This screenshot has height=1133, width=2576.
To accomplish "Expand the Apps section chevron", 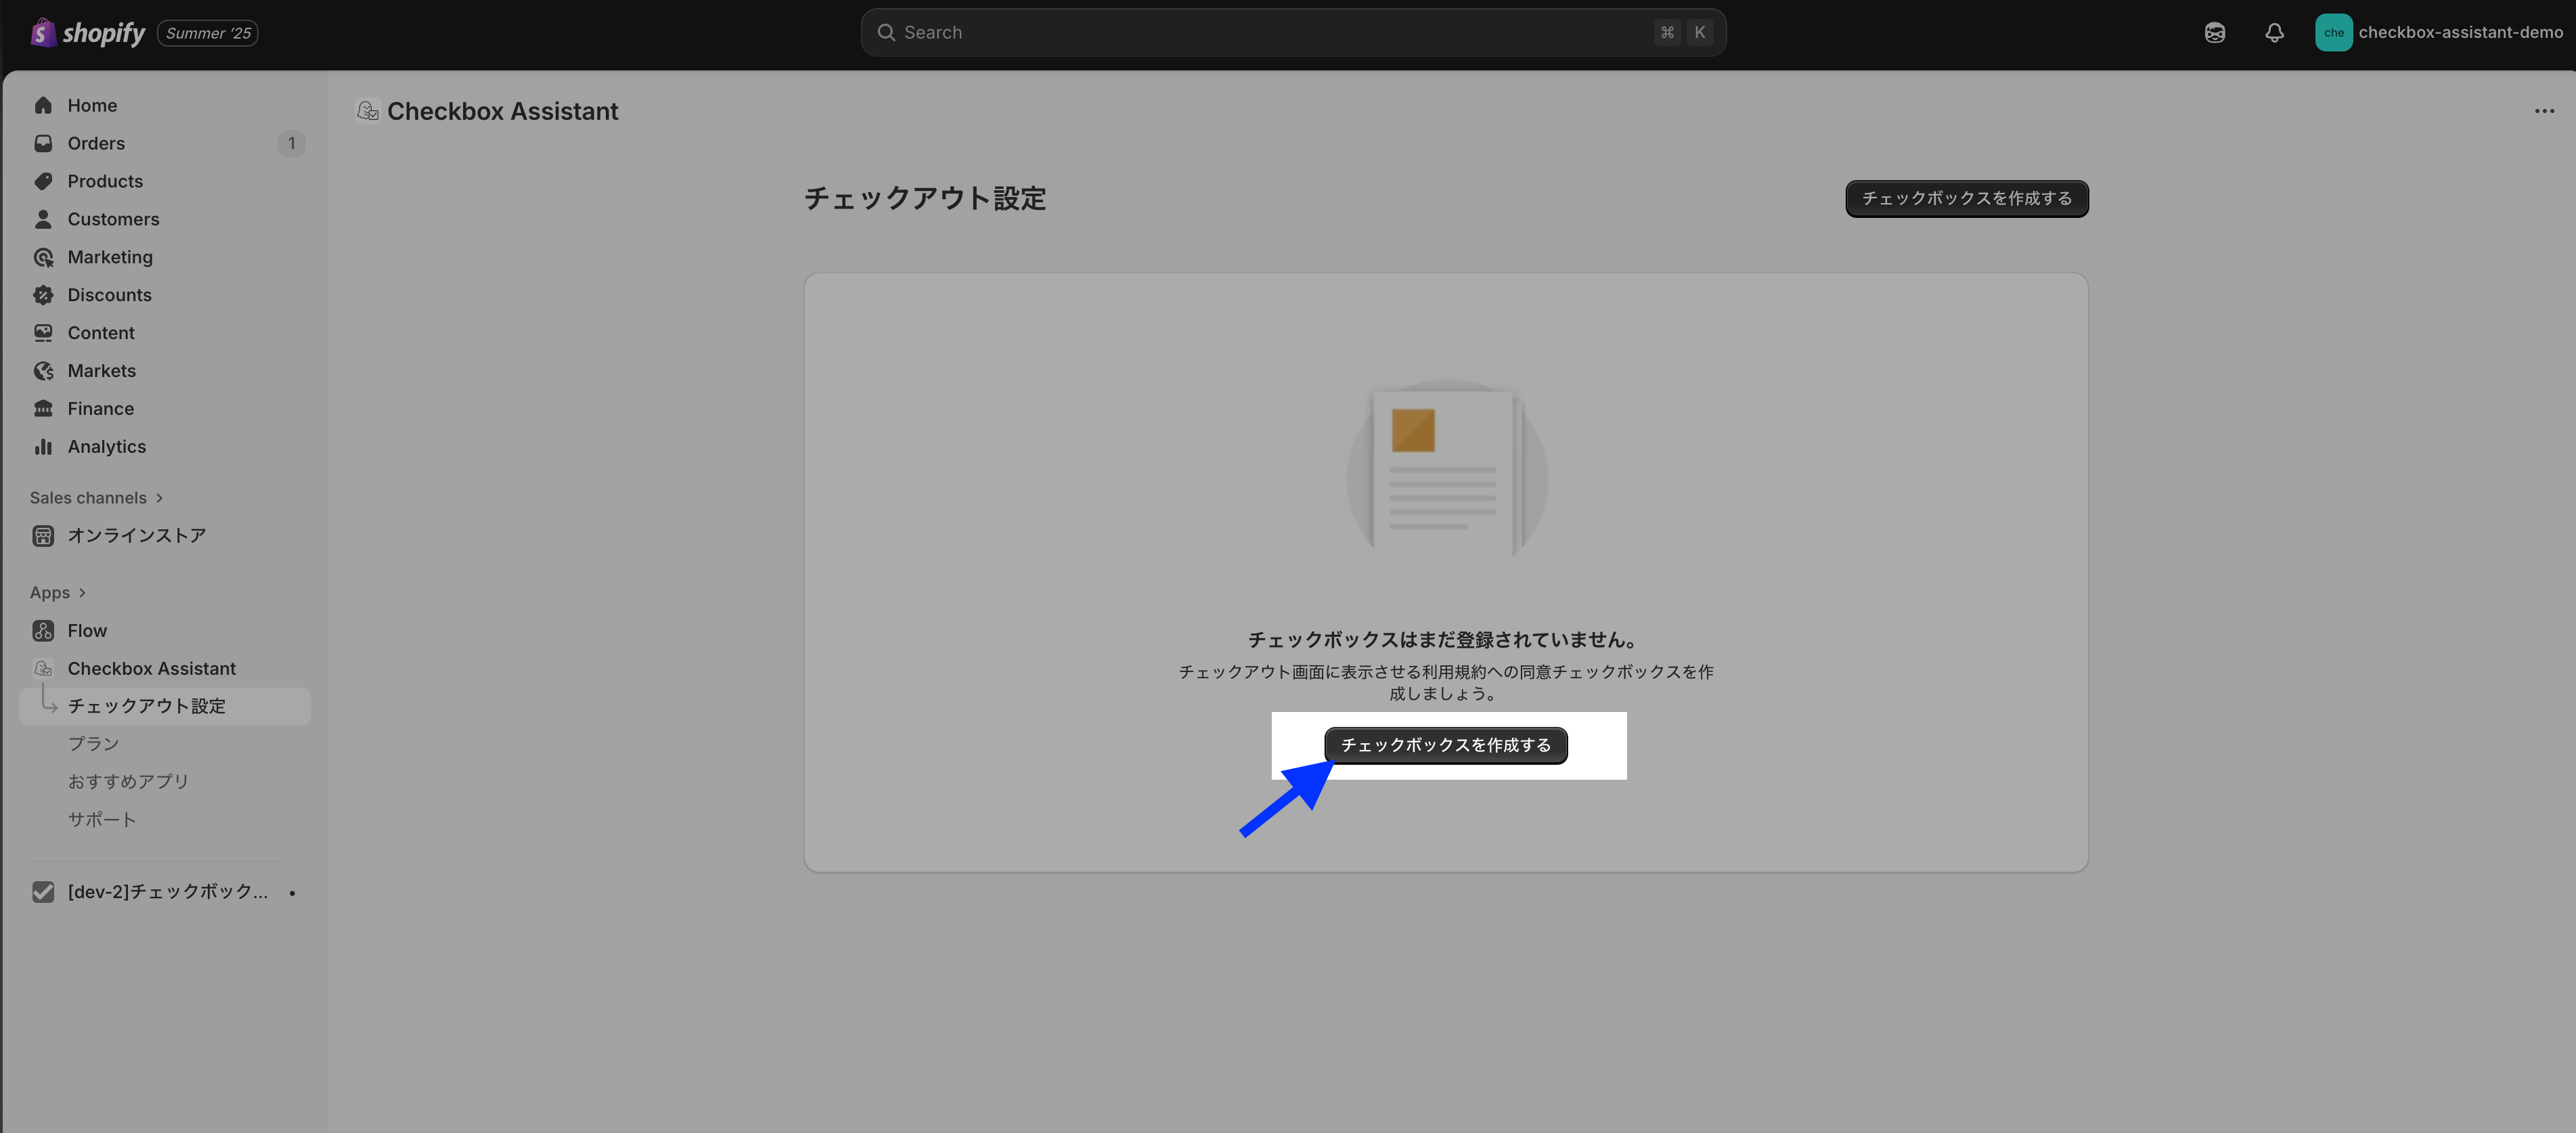I will click(x=82, y=592).
